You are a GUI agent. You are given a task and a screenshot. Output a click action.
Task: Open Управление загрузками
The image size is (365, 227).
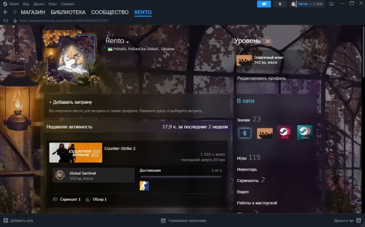tap(187, 221)
